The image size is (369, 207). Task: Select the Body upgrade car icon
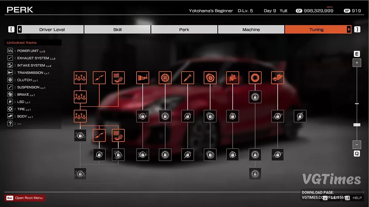click(x=277, y=78)
